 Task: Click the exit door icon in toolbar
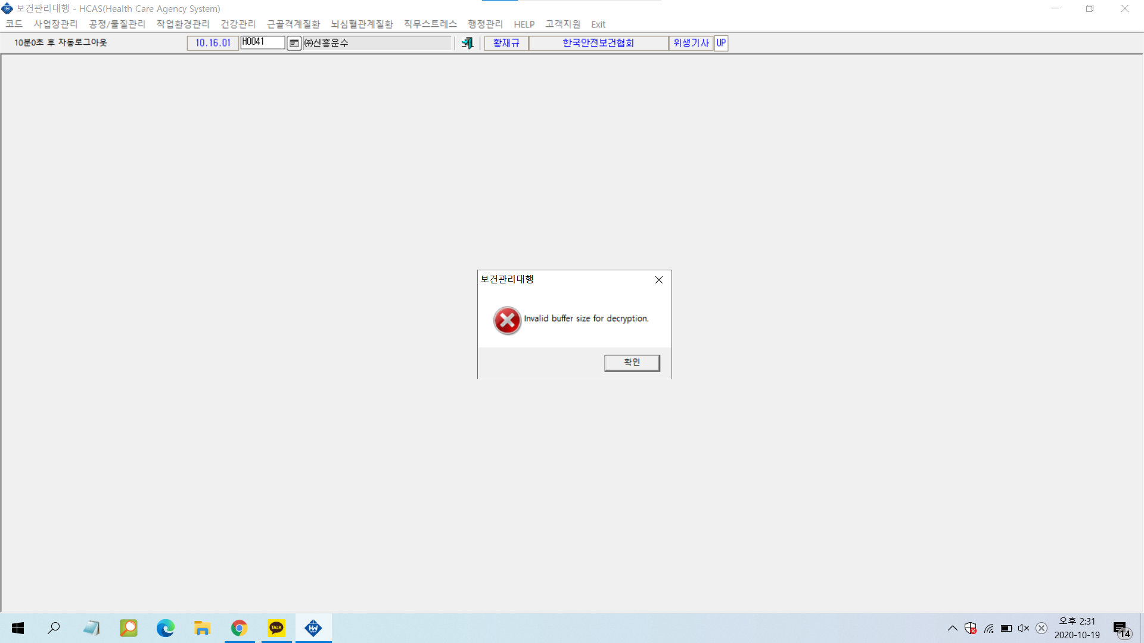coord(467,43)
